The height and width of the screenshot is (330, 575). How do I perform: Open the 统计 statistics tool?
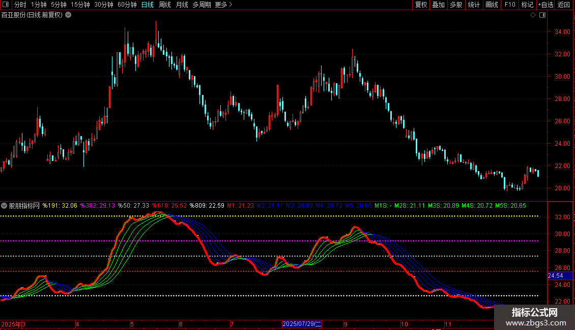474,5
